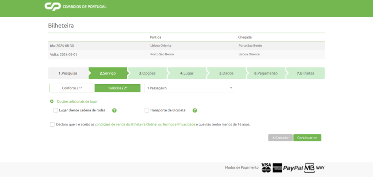Select step 4.Lugar

pos(187,73)
